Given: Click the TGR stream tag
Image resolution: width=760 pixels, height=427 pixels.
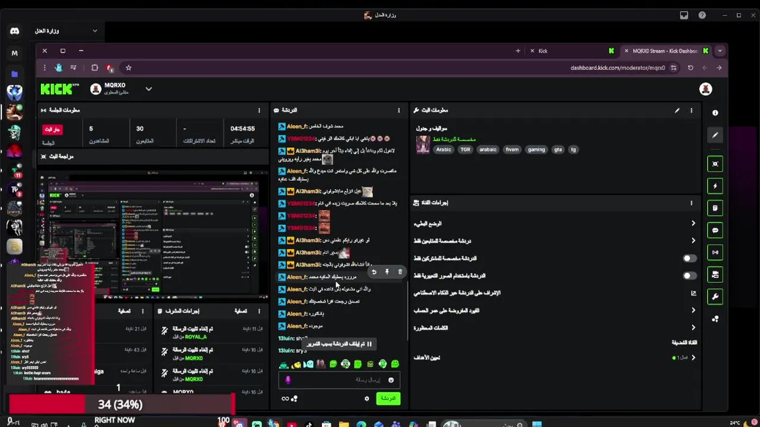Looking at the screenshot, I should 465,149.
